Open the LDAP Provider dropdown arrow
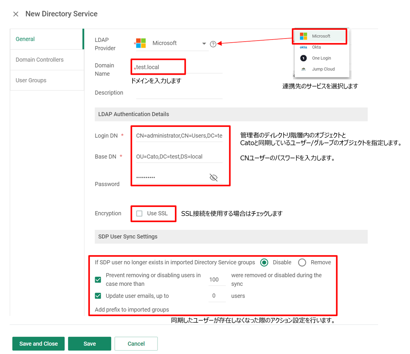 (204, 44)
